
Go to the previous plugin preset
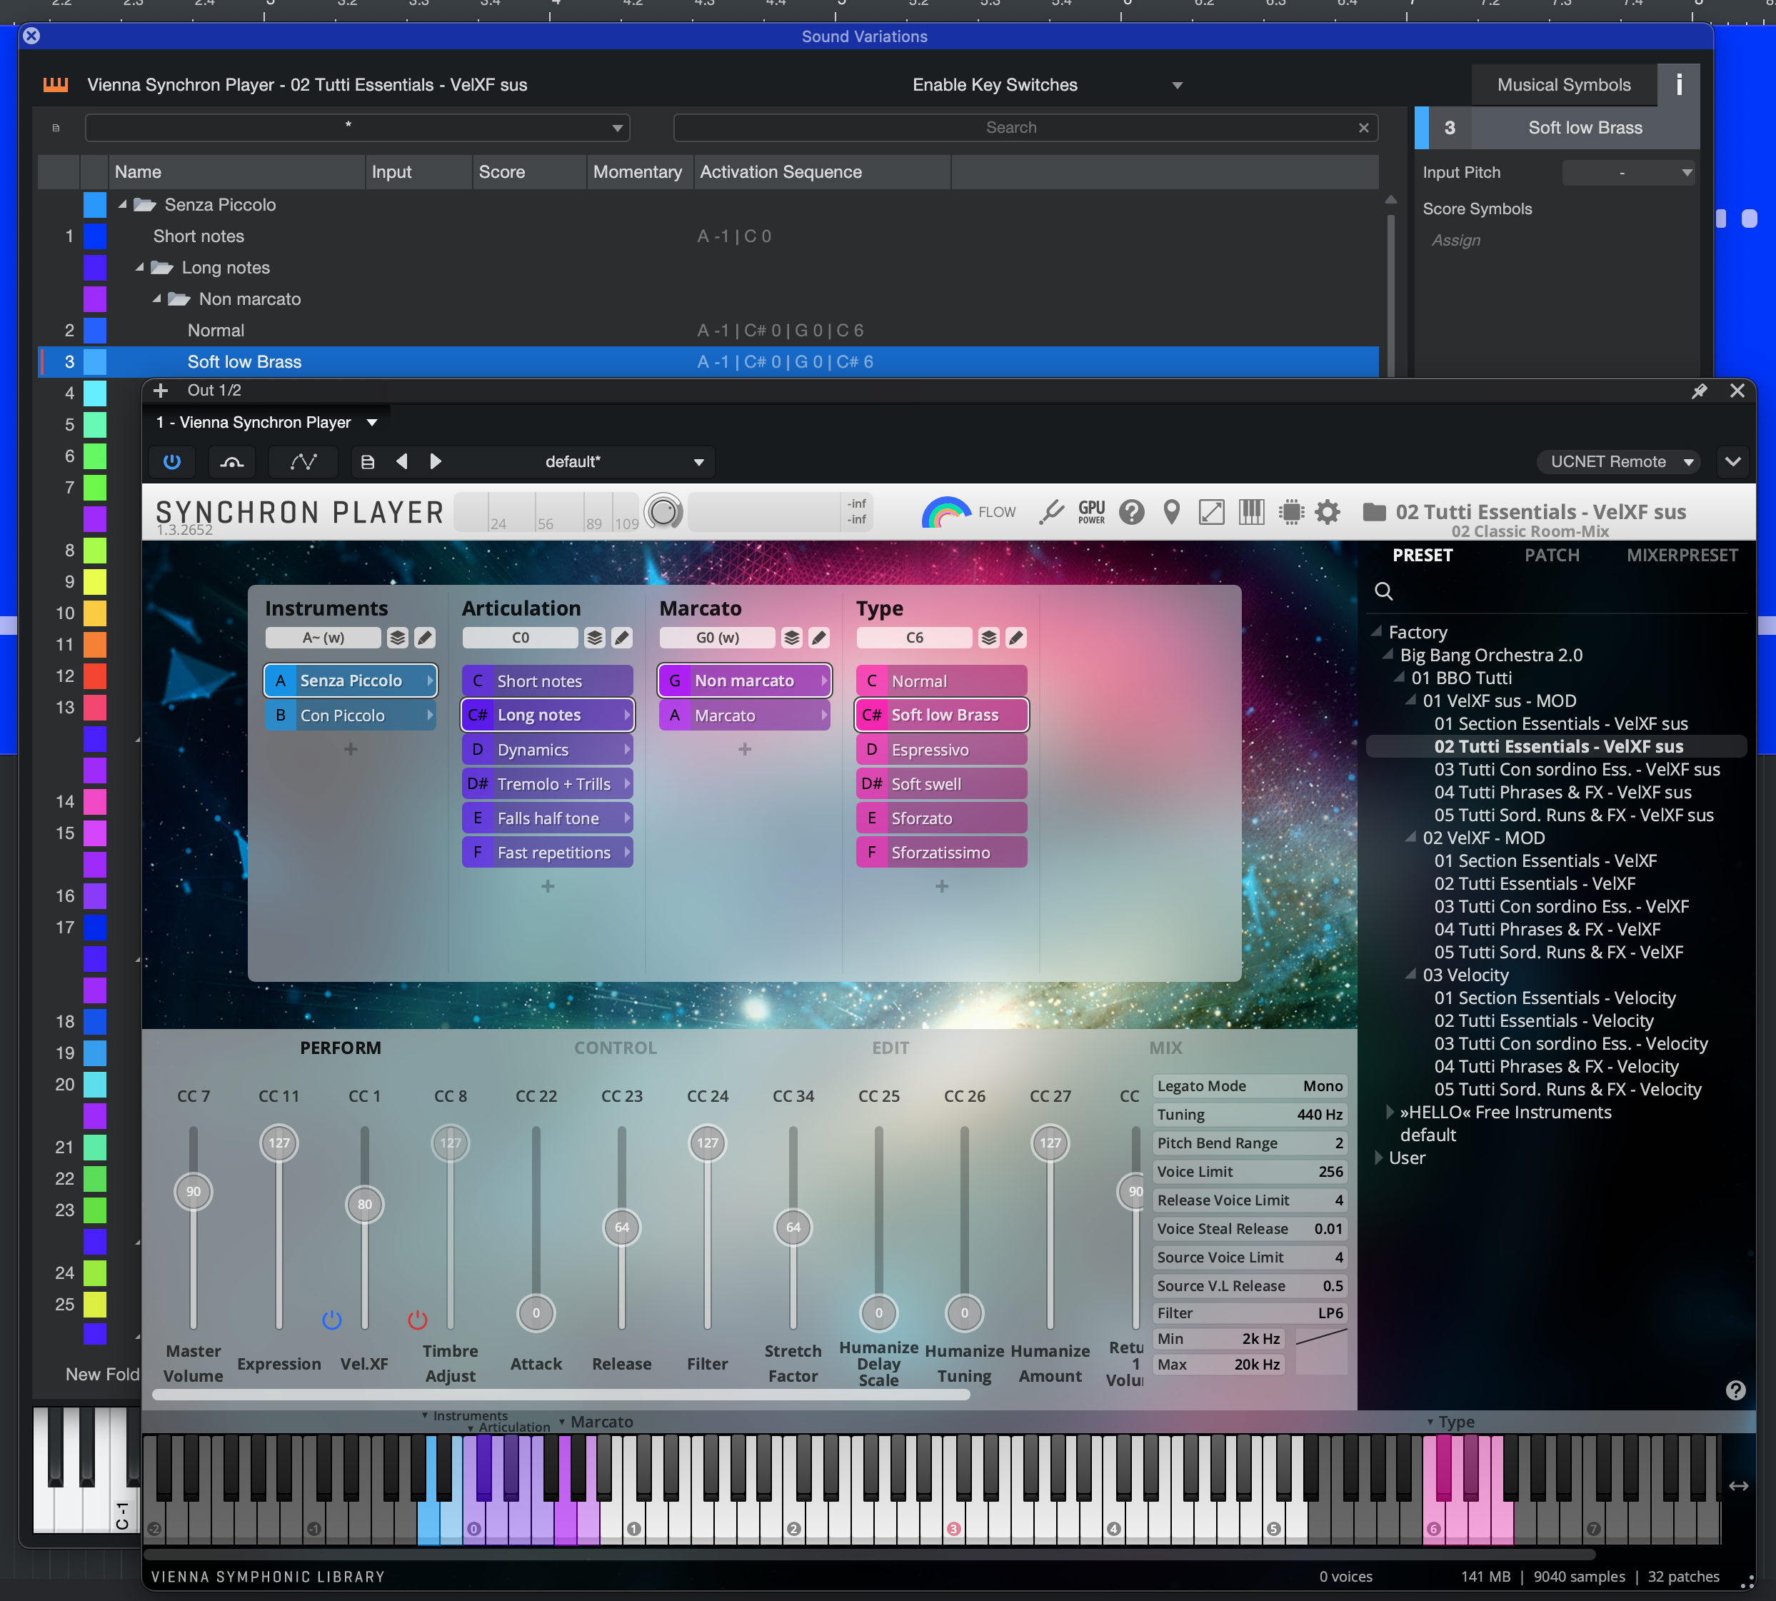pos(402,462)
